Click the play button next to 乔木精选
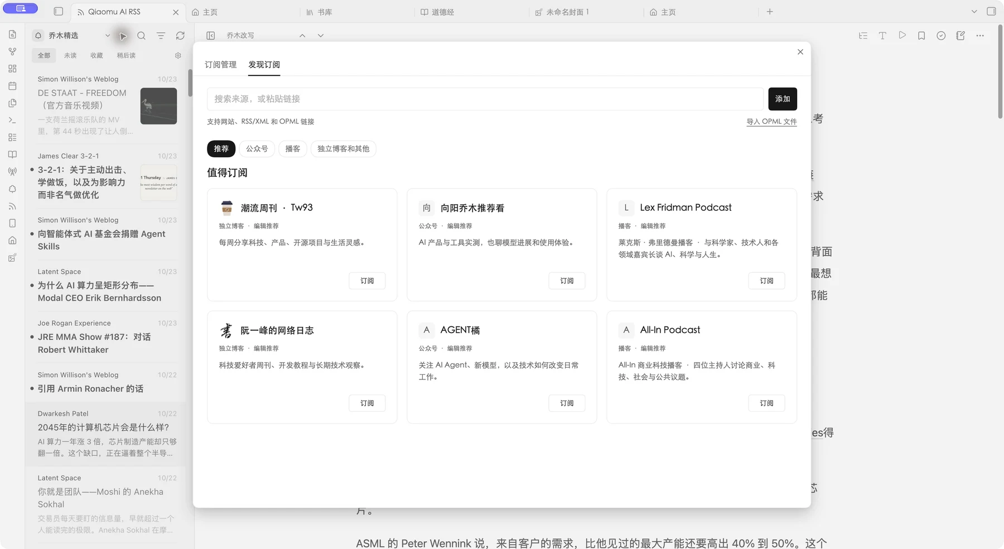Screen dimensions: 1004x549 pyautogui.click(x=123, y=36)
